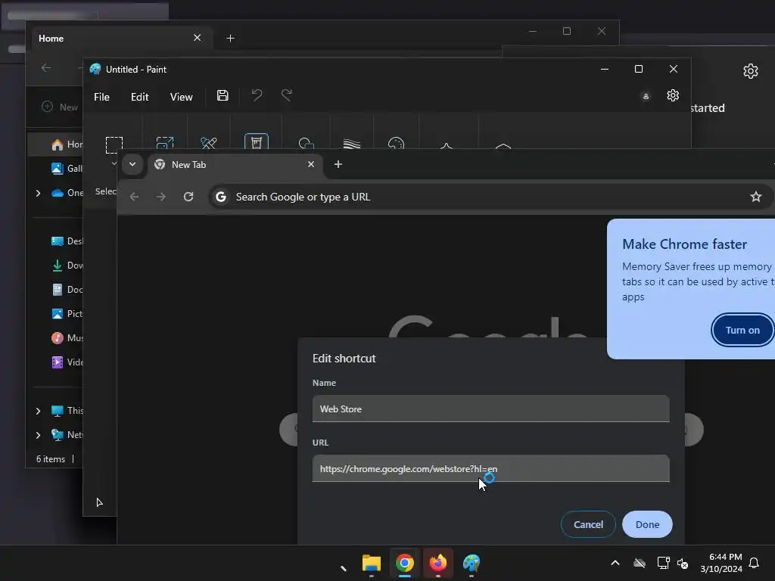Screen dimensions: 775x581
Task: Open the Edit menu in Paint
Action: (139, 97)
